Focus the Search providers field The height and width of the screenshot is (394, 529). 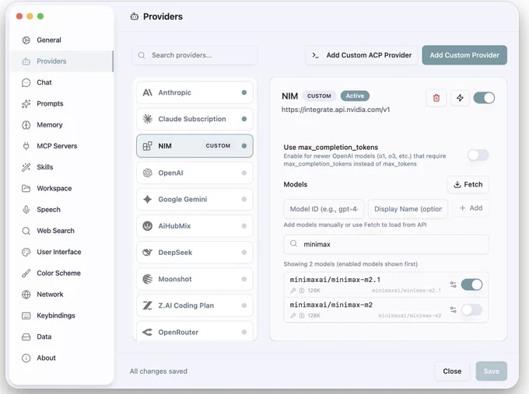(x=194, y=55)
